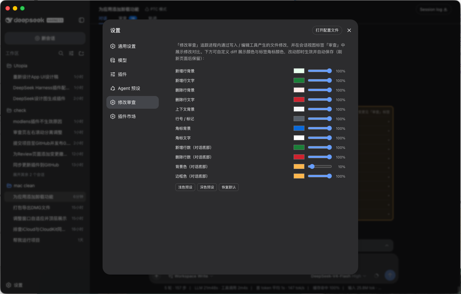Open the 删除行数（对话底部）color swatch

coord(299,157)
